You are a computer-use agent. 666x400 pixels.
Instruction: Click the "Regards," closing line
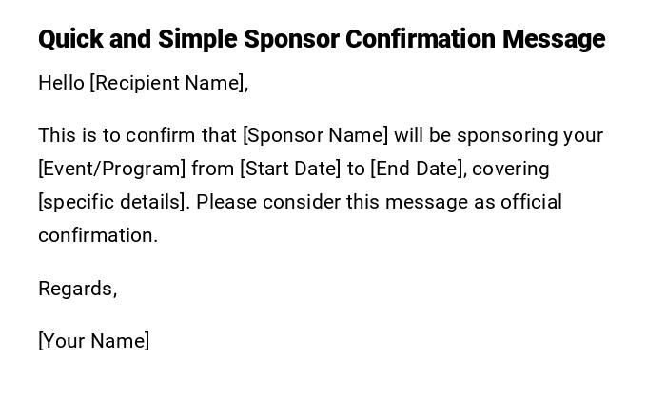pyautogui.click(x=77, y=289)
